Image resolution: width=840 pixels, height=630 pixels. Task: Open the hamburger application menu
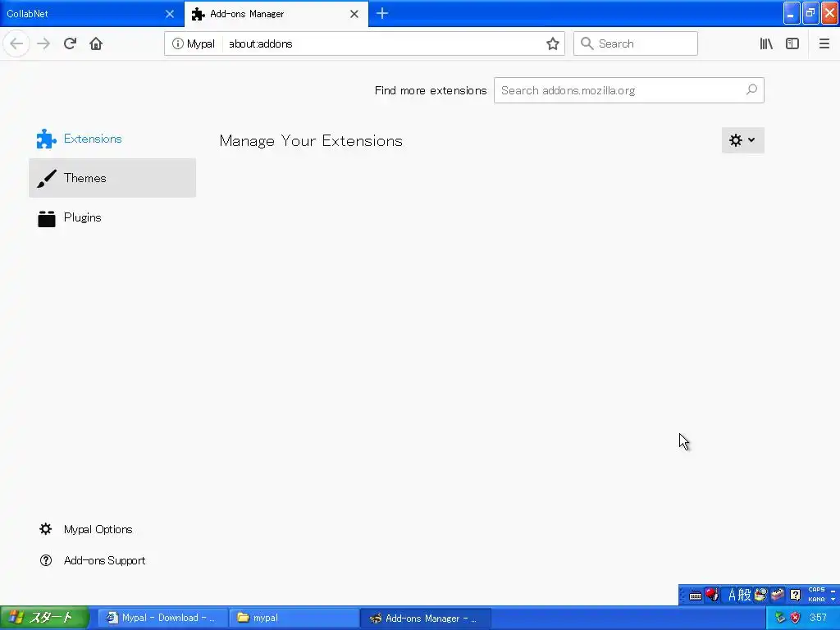click(x=824, y=43)
